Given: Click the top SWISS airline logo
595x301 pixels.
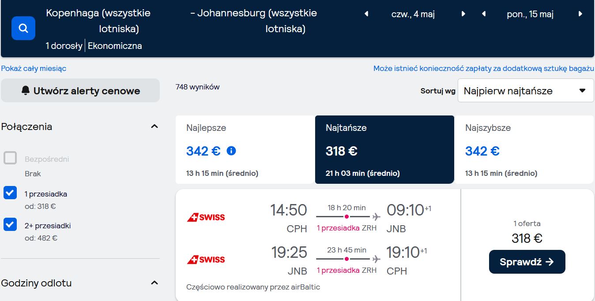Looking at the screenshot, I should tap(206, 217).
